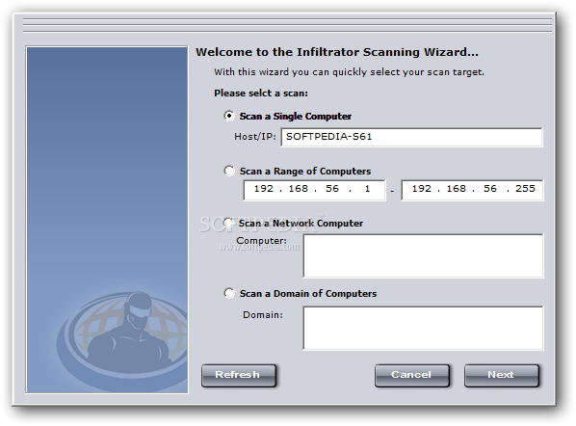The height and width of the screenshot is (426, 576).
Task: Click the Refresh button
Action: coord(239,375)
